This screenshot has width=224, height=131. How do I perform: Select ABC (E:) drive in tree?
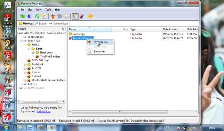click(x=32, y=84)
